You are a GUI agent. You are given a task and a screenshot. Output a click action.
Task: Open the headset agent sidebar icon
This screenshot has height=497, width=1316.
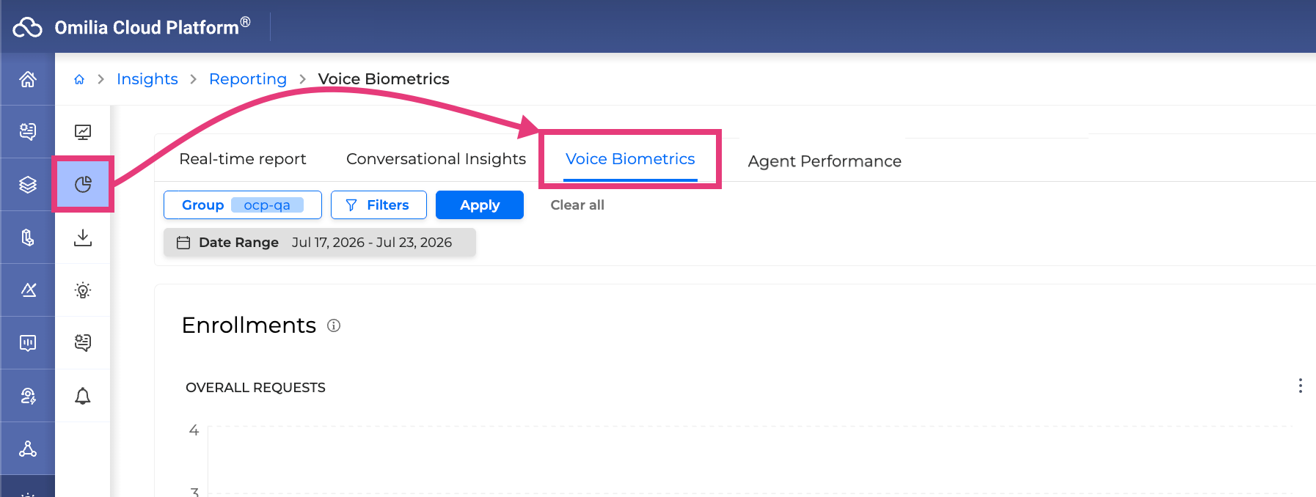pos(28,396)
